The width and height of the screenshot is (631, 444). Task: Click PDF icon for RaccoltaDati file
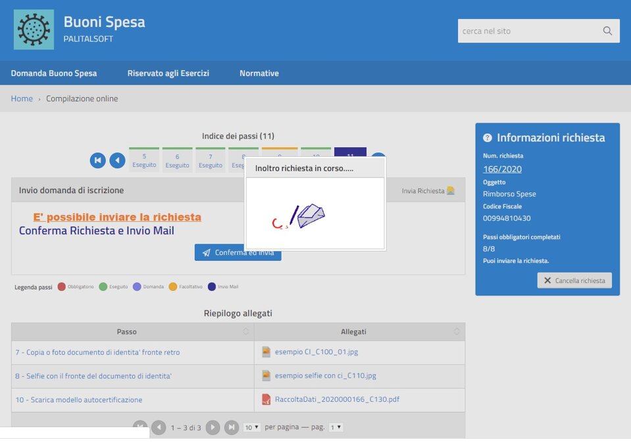point(266,399)
